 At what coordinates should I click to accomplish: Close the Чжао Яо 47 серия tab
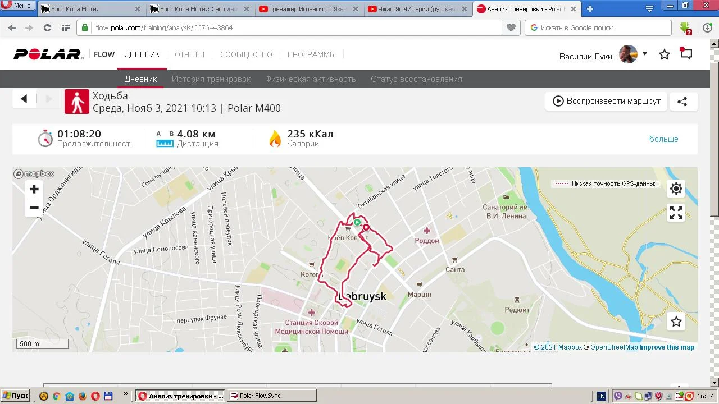coord(465,9)
